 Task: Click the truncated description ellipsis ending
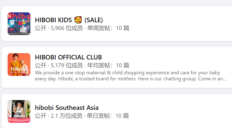click(x=224, y=79)
